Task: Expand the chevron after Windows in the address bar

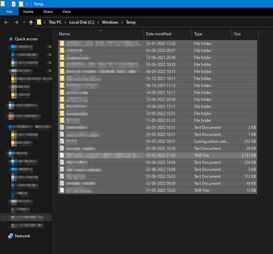Action: (x=122, y=22)
